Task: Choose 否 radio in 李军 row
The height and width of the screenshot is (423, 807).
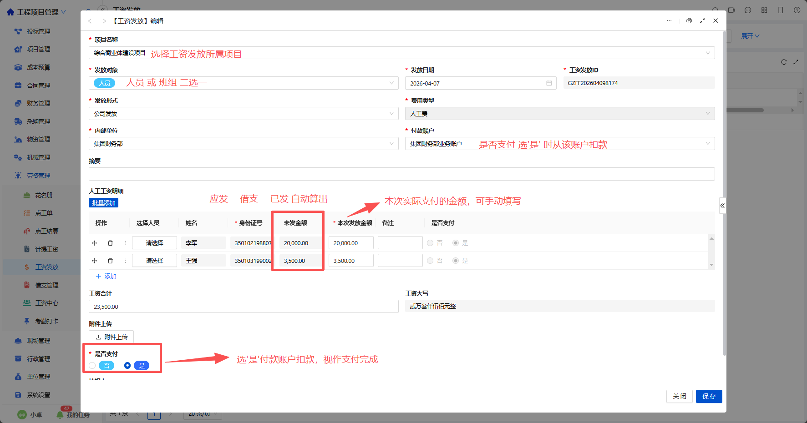Action: coord(430,243)
